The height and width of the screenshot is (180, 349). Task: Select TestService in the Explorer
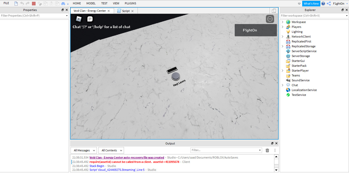pos(299,95)
